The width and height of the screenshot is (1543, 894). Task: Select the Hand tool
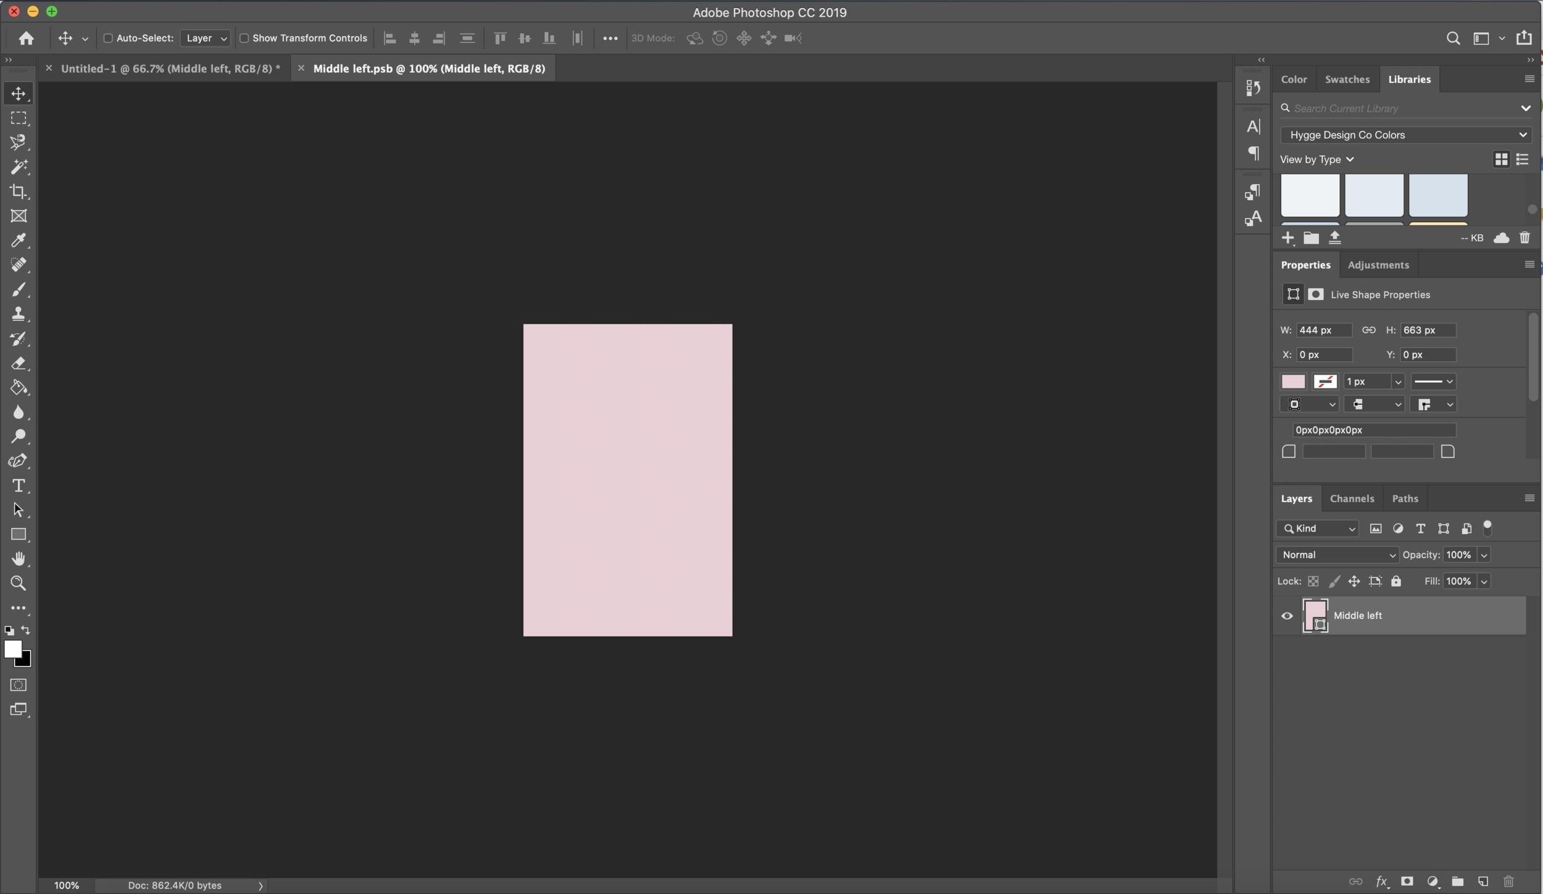pos(19,559)
